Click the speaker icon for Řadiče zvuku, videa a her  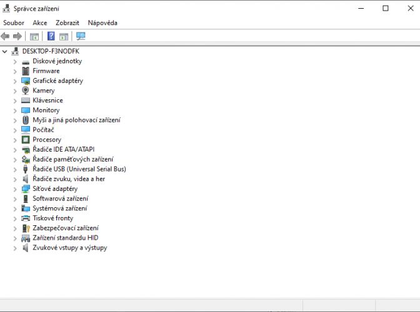tap(26, 179)
